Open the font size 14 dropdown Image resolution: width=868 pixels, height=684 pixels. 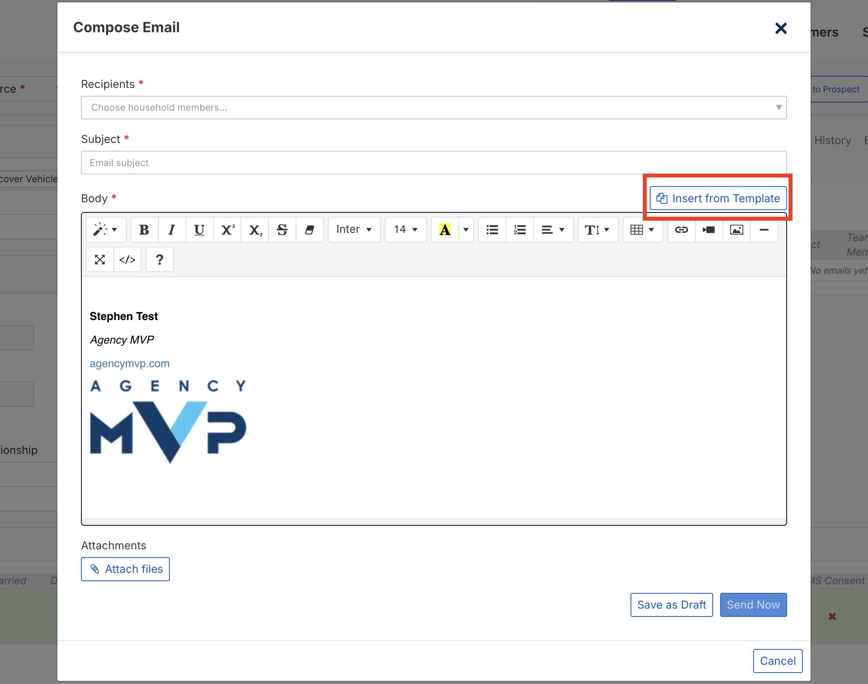(x=406, y=229)
